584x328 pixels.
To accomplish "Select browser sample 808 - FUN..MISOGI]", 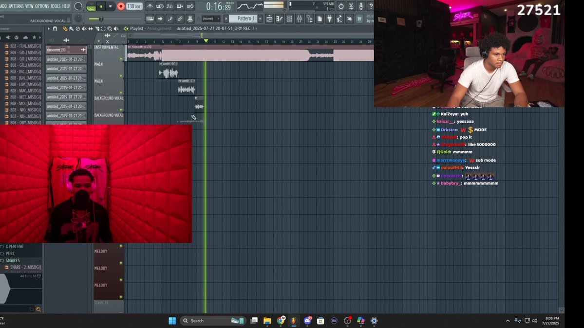I will click(x=22, y=46).
